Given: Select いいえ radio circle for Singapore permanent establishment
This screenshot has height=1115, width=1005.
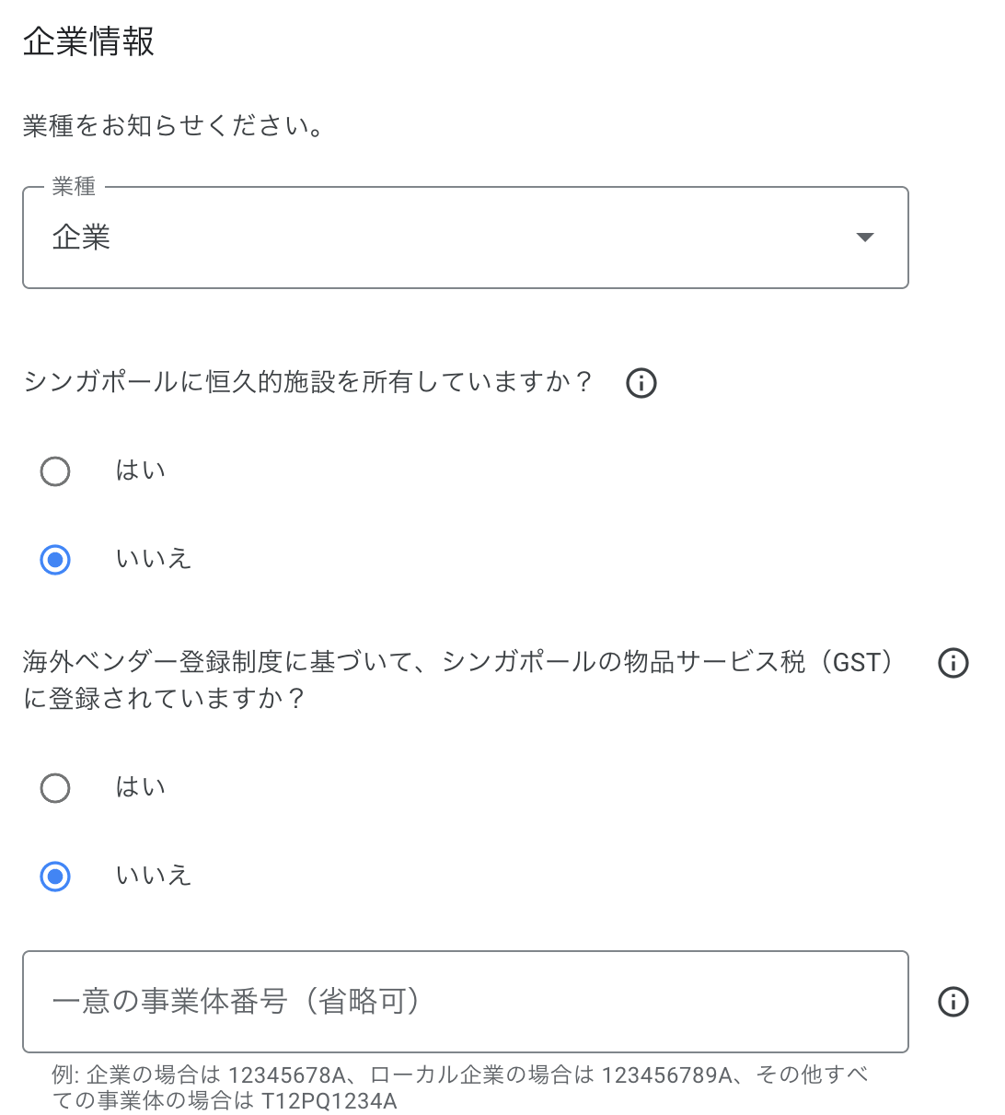Looking at the screenshot, I should (55, 560).
